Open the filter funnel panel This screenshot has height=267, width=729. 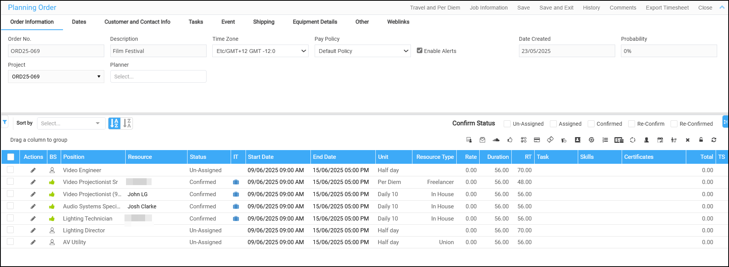(5, 122)
